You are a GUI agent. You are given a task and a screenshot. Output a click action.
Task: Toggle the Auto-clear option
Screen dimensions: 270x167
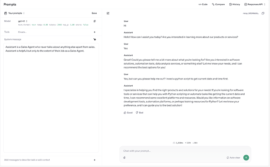[x=233, y=158]
